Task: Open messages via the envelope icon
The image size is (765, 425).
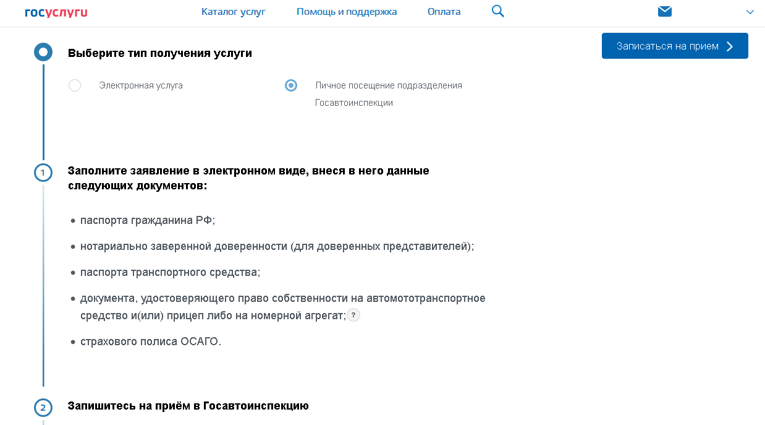Action: click(x=665, y=11)
